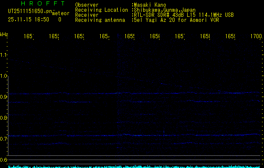Click the RTL-SDR receiver description
Screen dimensions: 264x168
pyautogui.click(x=183, y=15)
